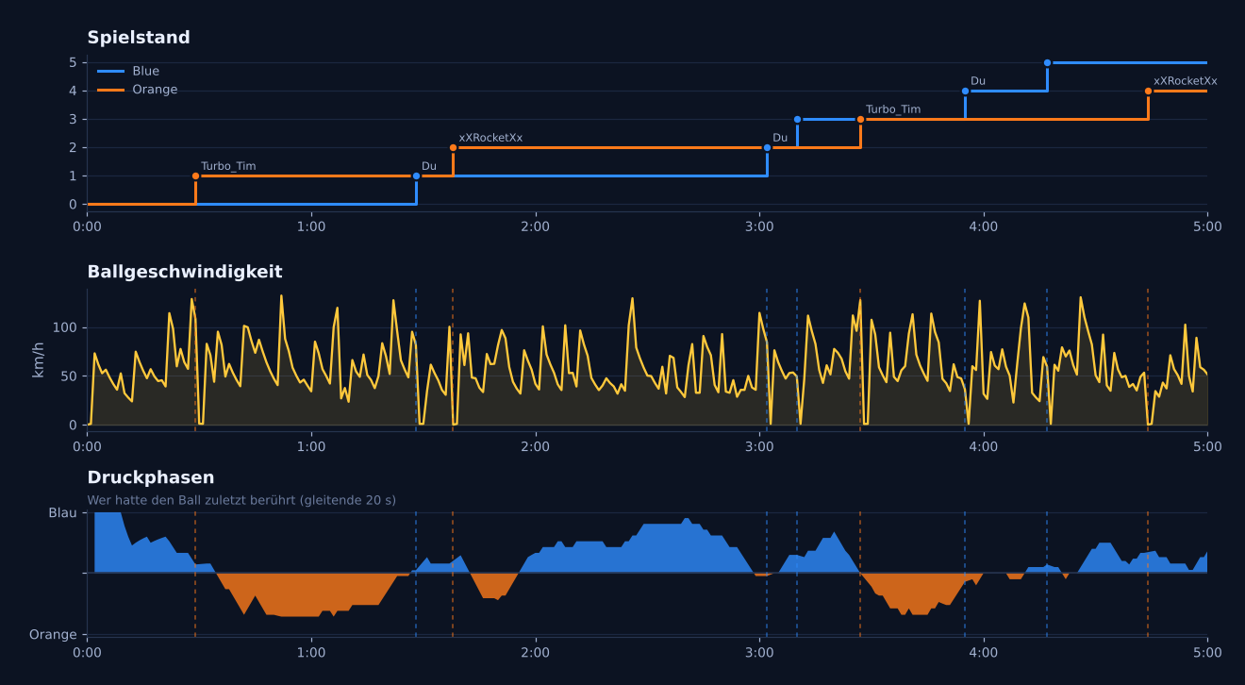Click the 'xXRocketXx' name label beside score 2
The image size is (1245, 685).
click(490, 138)
